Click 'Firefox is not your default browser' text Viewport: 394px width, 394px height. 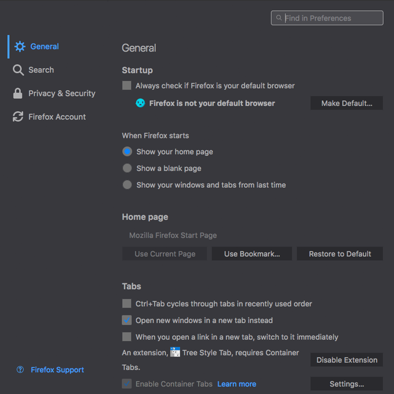[212, 103]
